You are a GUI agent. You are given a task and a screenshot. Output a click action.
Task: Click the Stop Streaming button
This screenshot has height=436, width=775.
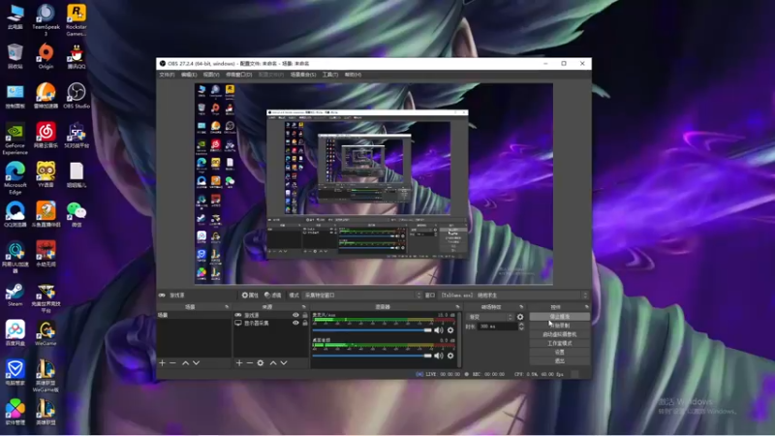tap(560, 317)
